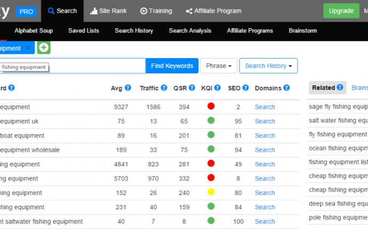
Task: Click the Avg value 9327
Action: point(121,107)
